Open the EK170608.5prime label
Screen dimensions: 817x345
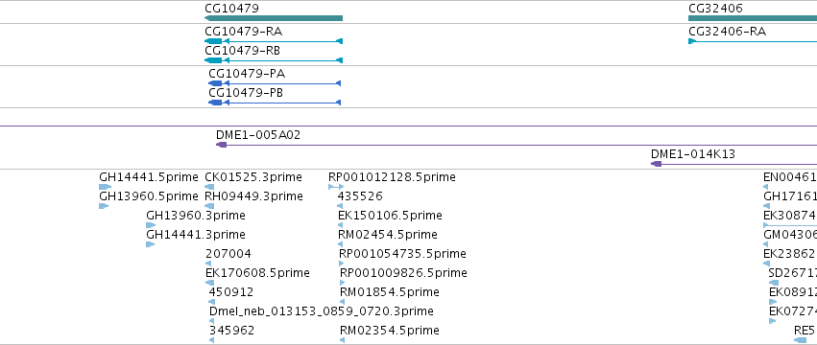click(257, 273)
